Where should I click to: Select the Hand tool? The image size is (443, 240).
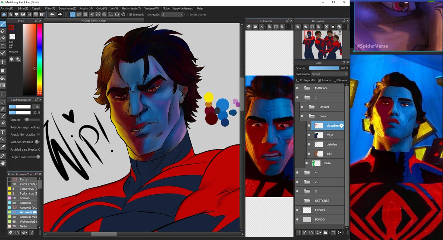pyautogui.click(x=3, y=162)
